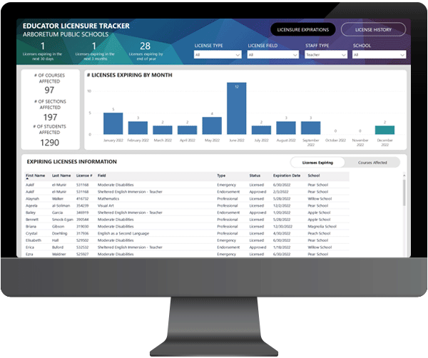Select the May 2022 bar

[x=212, y=126]
